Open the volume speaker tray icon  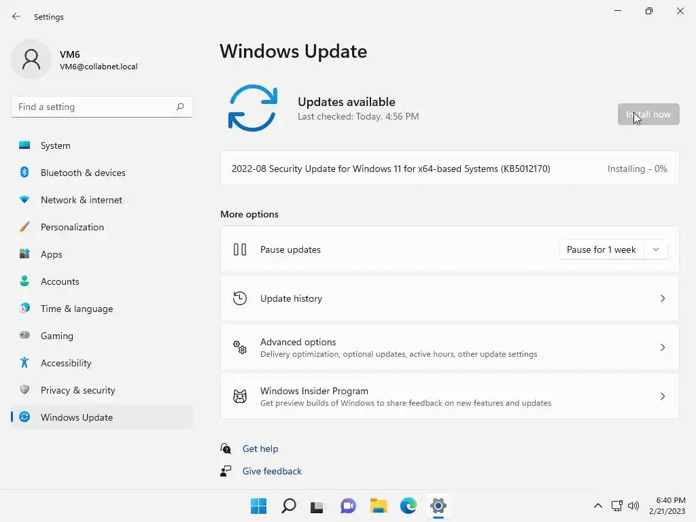(x=633, y=506)
